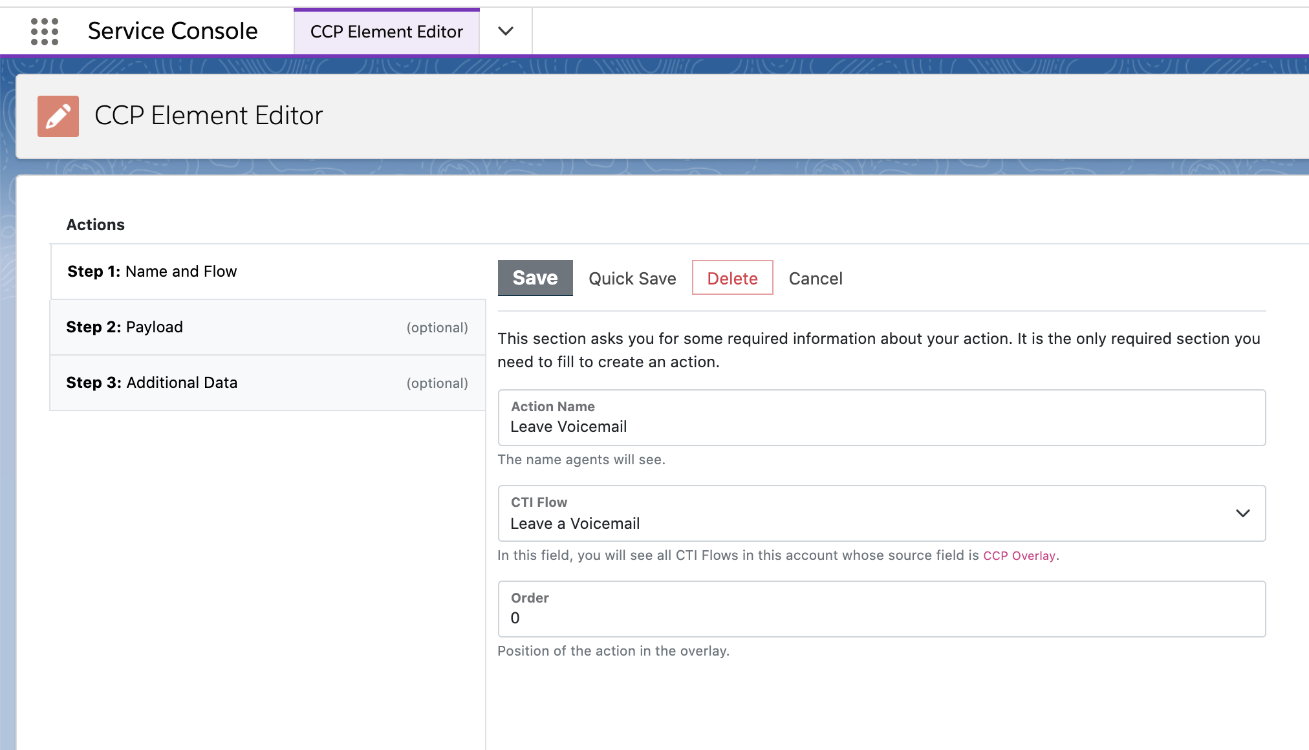The height and width of the screenshot is (750, 1309).
Task: Click the Service Console app name
Action: pyautogui.click(x=173, y=31)
